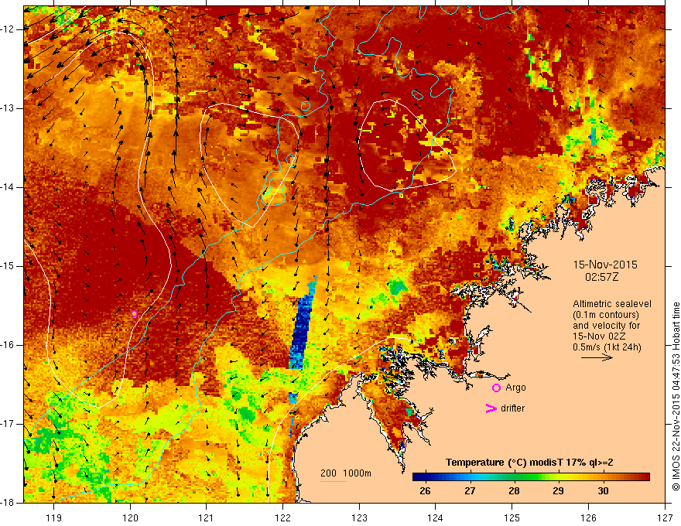Image resolution: width=681 pixels, height=526 pixels.
Task: Select the '15-Nov-2015' date text
Action: point(605,265)
